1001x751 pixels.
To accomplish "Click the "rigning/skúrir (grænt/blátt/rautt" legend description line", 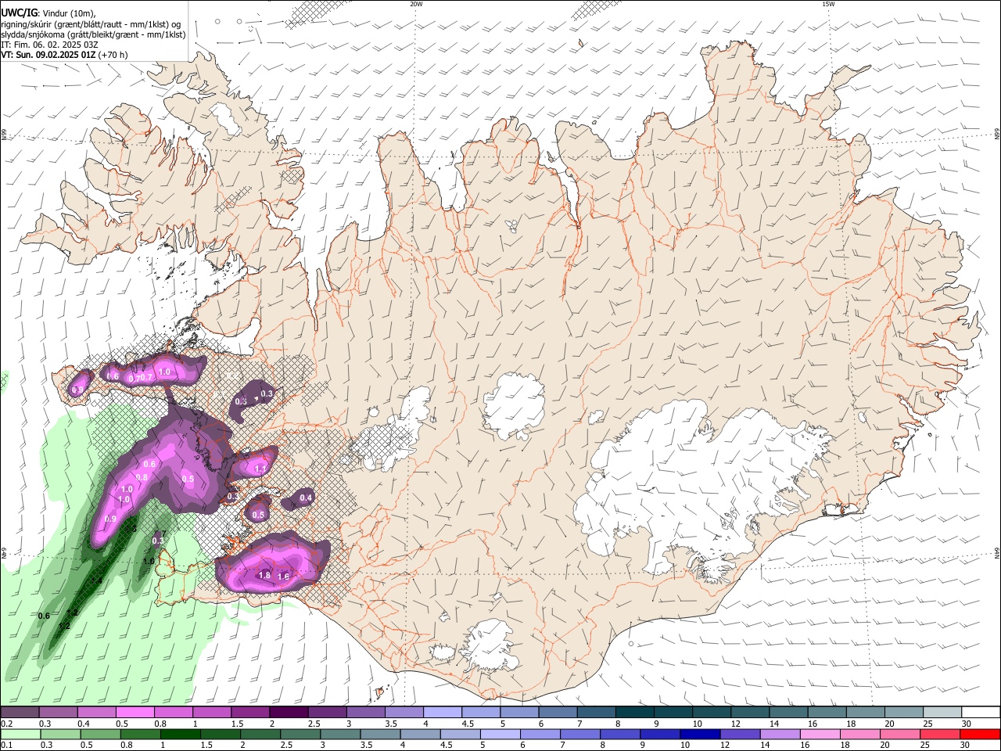I will (91, 23).
